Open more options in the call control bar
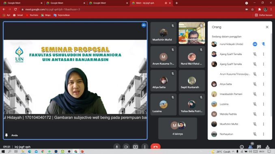This screenshot has height=154, width=275. pos(145,147)
